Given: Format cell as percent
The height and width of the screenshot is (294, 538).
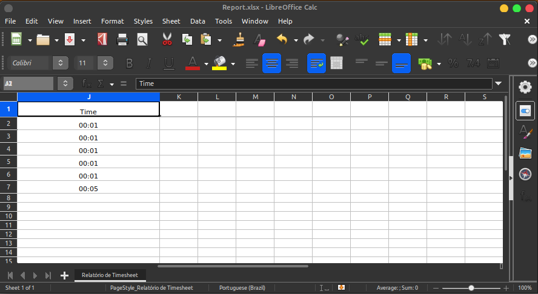Looking at the screenshot, I should 453,64.
